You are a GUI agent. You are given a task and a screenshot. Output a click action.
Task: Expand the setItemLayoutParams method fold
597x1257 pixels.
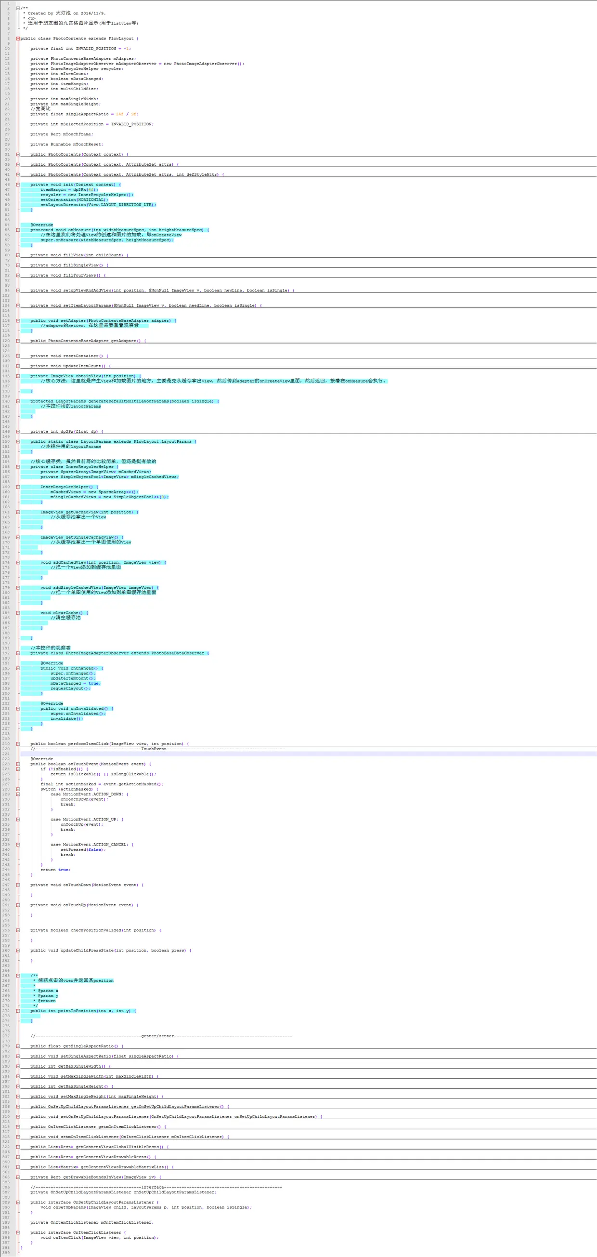[x=18, y=305]
